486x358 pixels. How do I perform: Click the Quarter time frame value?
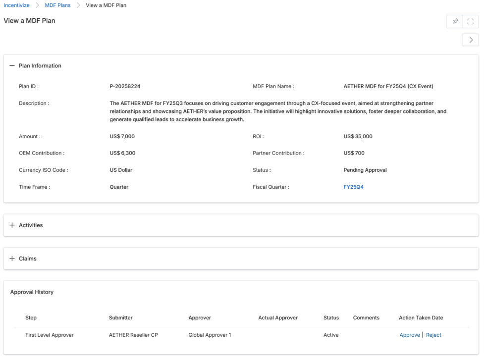(119, 187)
